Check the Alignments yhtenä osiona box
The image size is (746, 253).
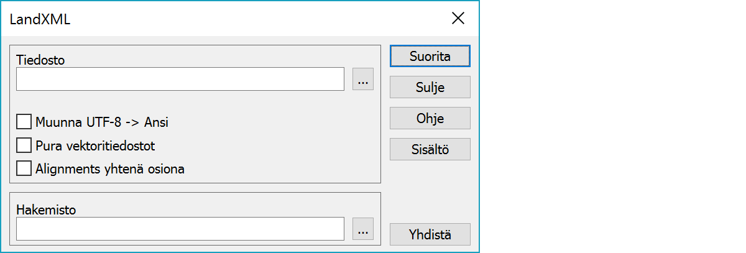click(24, 168)
